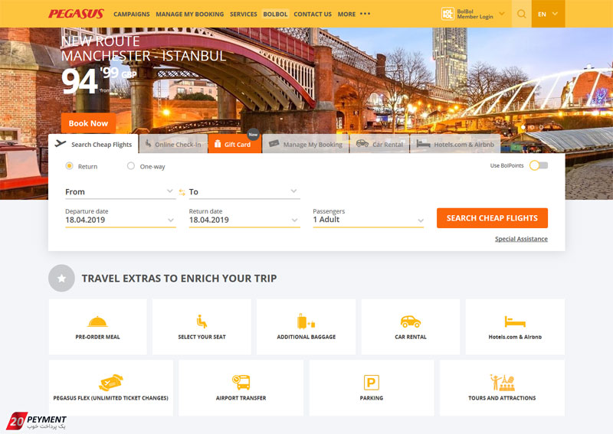
Task: Open the Pegasus Flex card label
Action: (x=110, y=398)
